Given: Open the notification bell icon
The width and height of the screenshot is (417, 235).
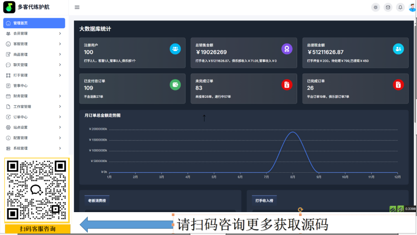Looking at the screenshot, I should click(x=400, y=7).
